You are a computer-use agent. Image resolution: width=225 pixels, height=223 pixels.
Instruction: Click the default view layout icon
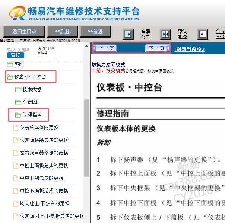pyautogui.click(x=165, y=34)
